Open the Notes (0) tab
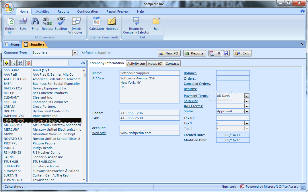This screenshot has height=192, width=308. [x=155, y=64]
